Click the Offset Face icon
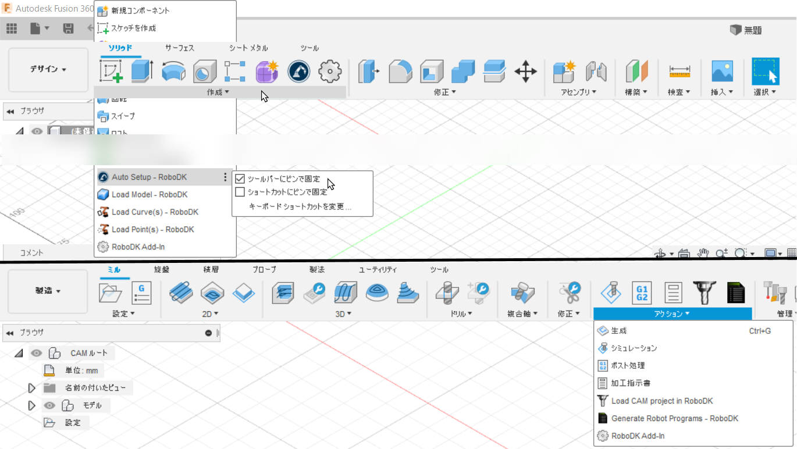The image size is (797, 449). pyautogui.click(x=494, y=72)
